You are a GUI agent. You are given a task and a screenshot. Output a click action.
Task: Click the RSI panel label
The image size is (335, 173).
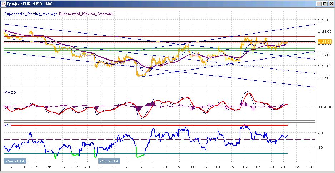(x=7, y=125)
